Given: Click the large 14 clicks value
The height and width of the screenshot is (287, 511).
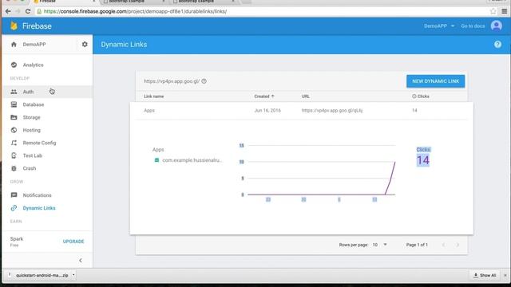Looking at the screenshot, I should [x=423, y=160].
